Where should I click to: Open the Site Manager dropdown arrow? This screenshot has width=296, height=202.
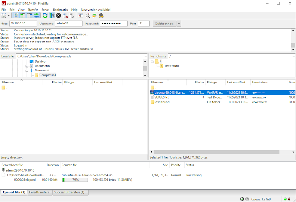(x=9, y=15)
